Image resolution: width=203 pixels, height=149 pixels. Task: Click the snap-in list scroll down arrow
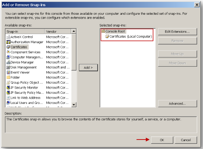pos(74,105)
